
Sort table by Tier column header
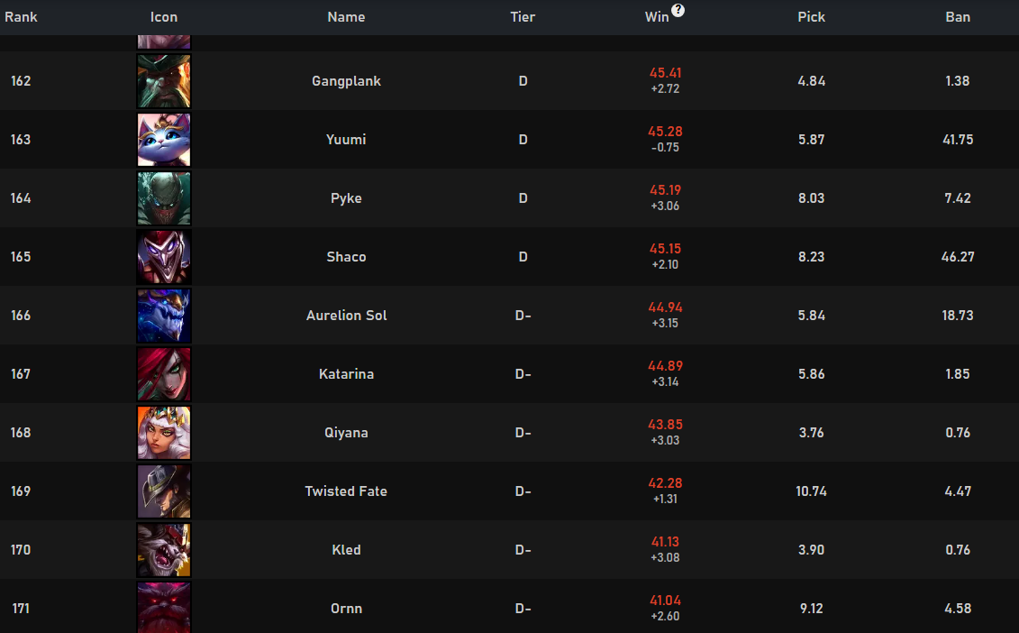(523, 17)
